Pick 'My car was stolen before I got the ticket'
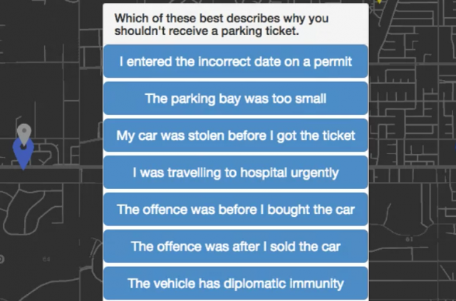The width and height of the screenshot is (456, 301). point(235,136)
